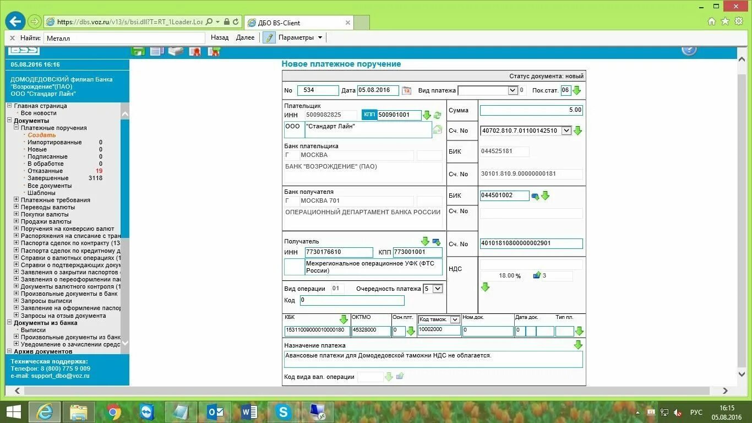Open Skype from the taskbar
This screenshot has height=423, width=752.
[x=284, y=412]
